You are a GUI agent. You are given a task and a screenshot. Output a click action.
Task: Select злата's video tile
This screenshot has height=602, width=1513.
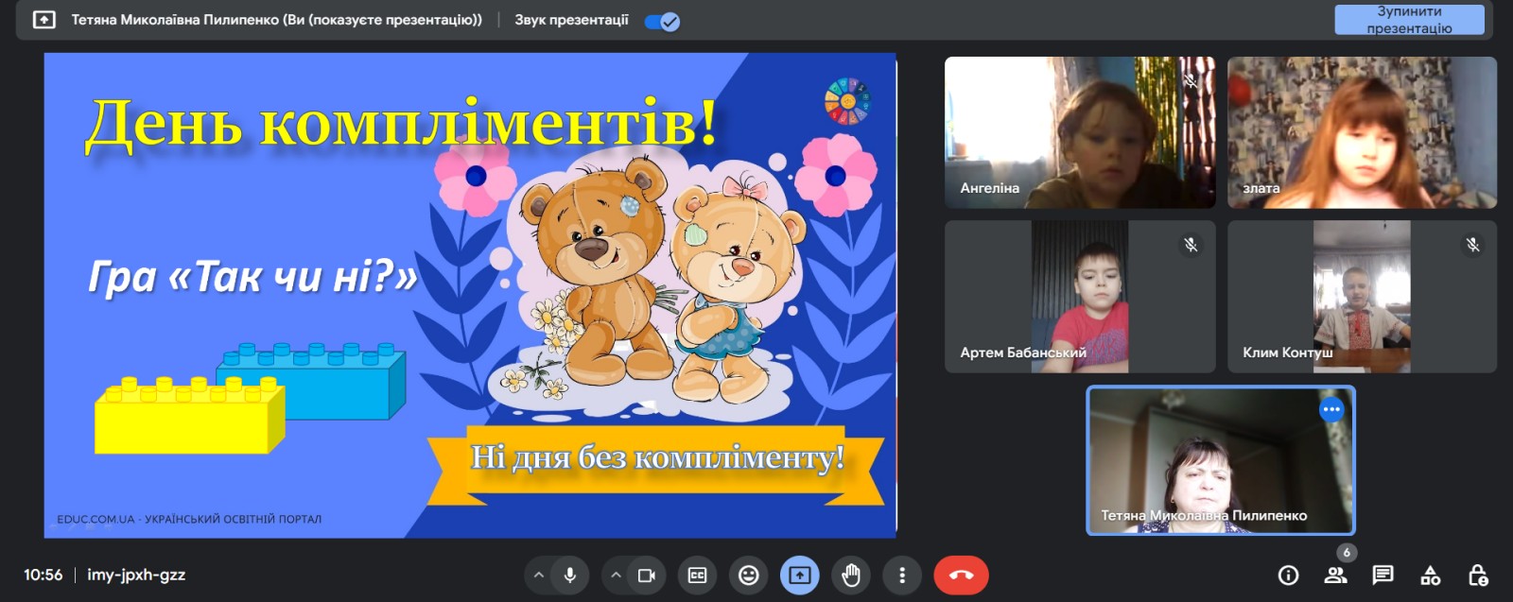click(1362, 132)
